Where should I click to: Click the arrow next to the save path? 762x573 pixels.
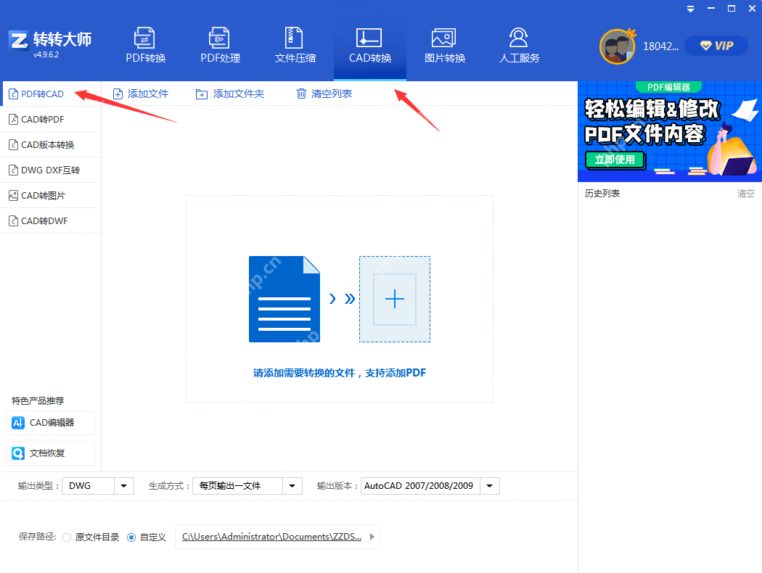pyautogui.click(x=372, y=537)
